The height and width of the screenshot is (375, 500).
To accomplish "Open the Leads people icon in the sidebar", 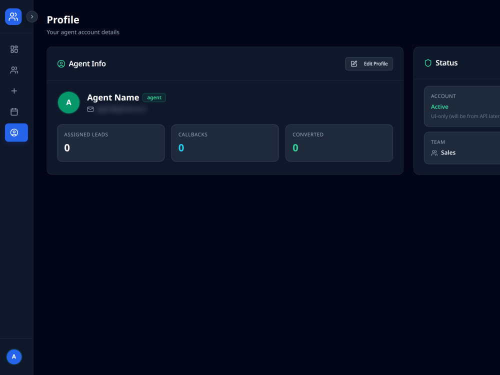I will [14, 70].
